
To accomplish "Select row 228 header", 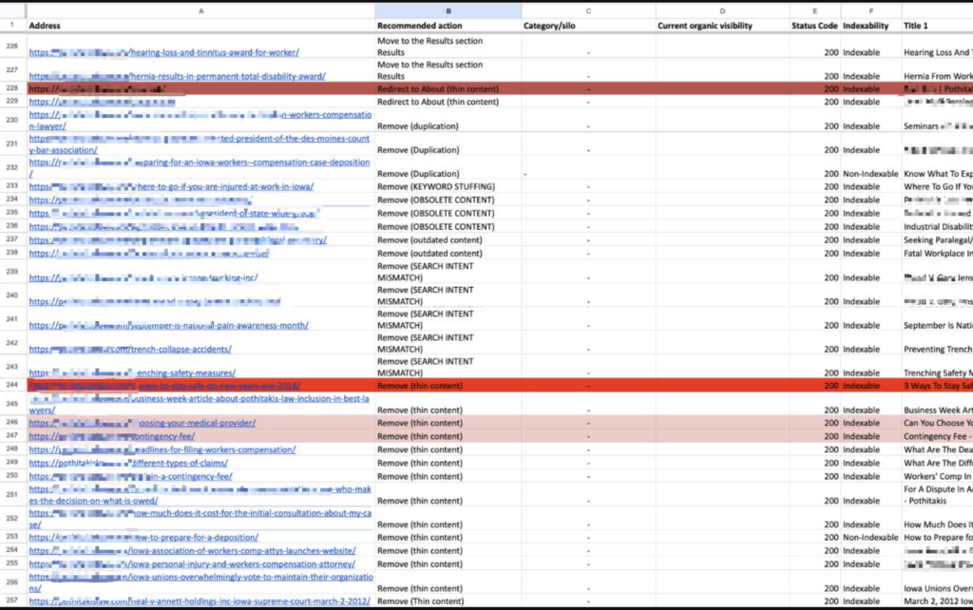I will pos(12,88).
